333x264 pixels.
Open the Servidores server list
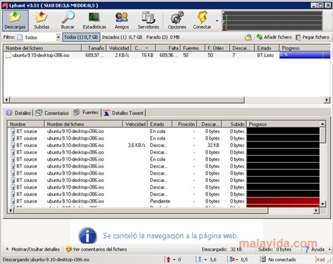148,21
